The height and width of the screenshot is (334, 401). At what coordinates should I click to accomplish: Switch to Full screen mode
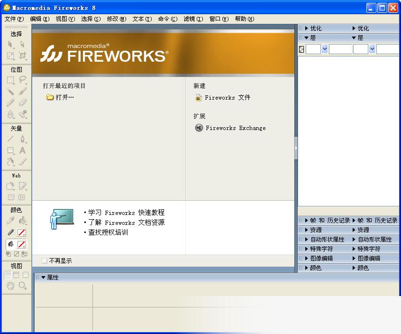(25, 275)
